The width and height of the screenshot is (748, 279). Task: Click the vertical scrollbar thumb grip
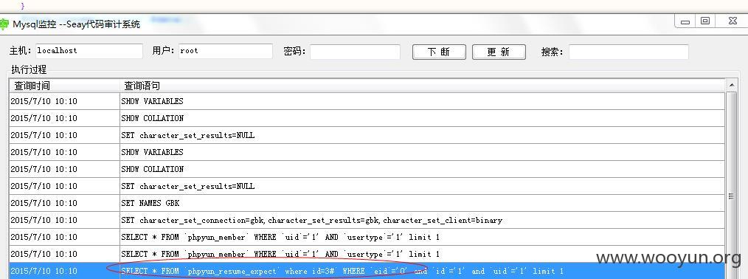(x=731, y=196)
